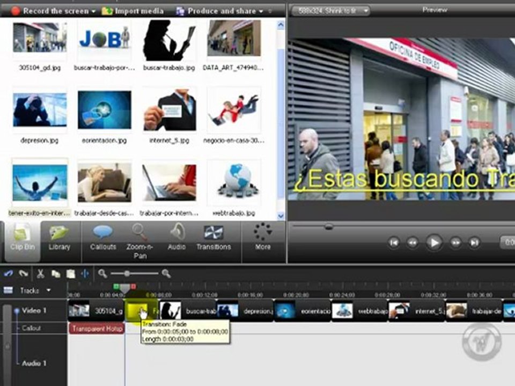
Task: Click the timeline zoom slider handle
Action: click(x=127, y=273)
